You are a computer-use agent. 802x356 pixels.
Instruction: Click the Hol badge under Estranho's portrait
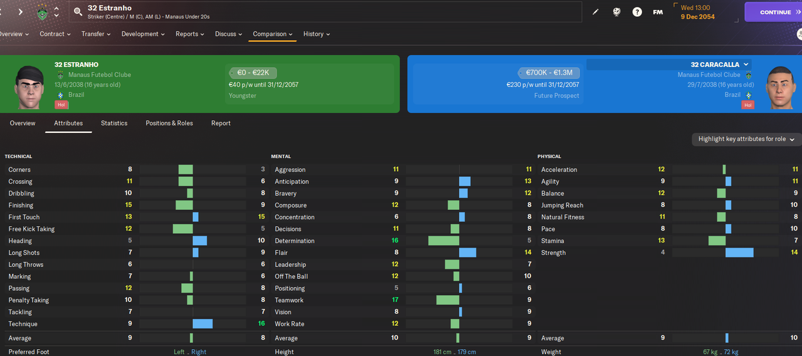click(61, 105)
